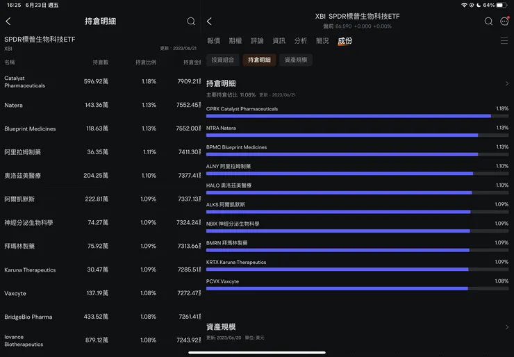Select the 資產規模 sub-tab button

[296, 60]
